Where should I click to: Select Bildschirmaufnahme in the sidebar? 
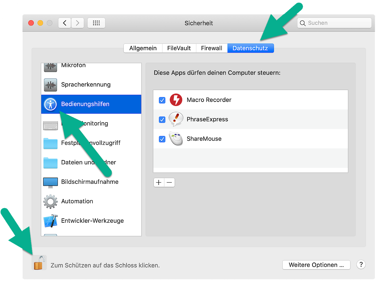90,182
